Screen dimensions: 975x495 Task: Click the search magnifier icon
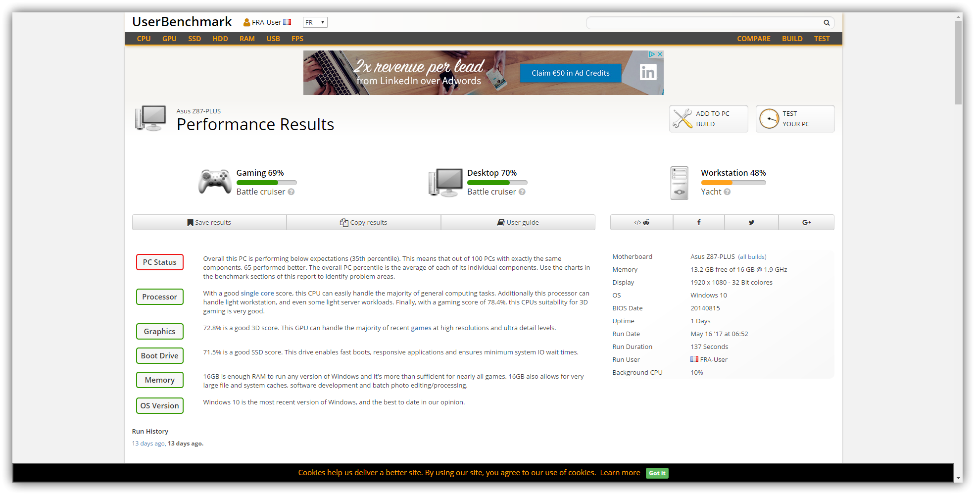click(x=826, y=23)
